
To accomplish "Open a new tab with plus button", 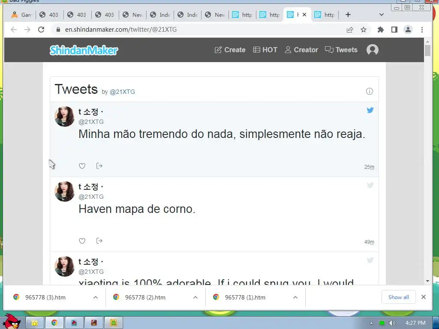I will pos(348,15).
